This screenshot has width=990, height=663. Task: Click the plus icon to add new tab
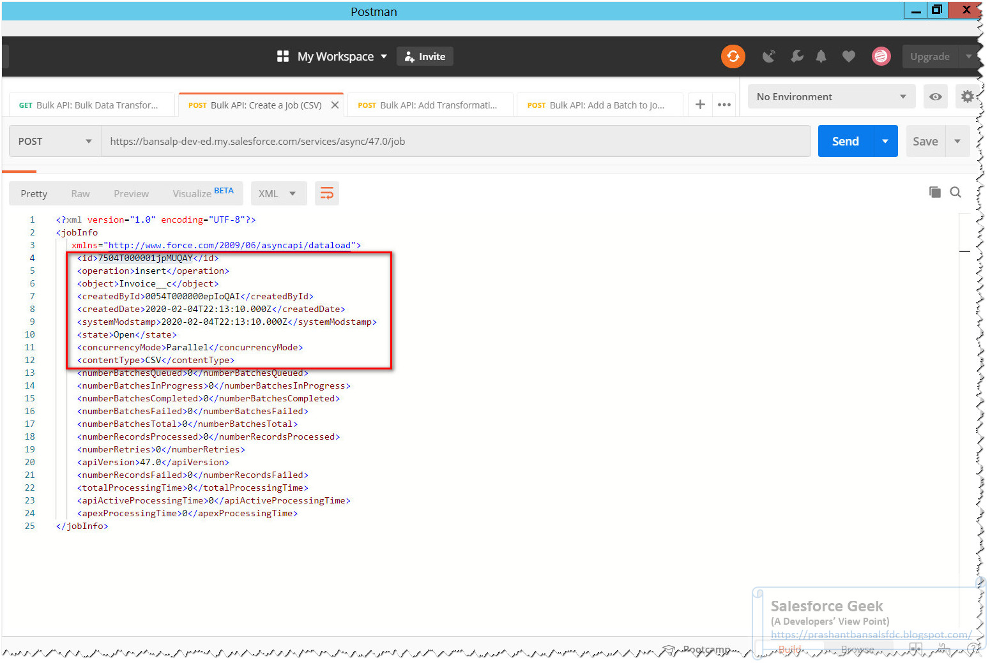tap(700, 105)
